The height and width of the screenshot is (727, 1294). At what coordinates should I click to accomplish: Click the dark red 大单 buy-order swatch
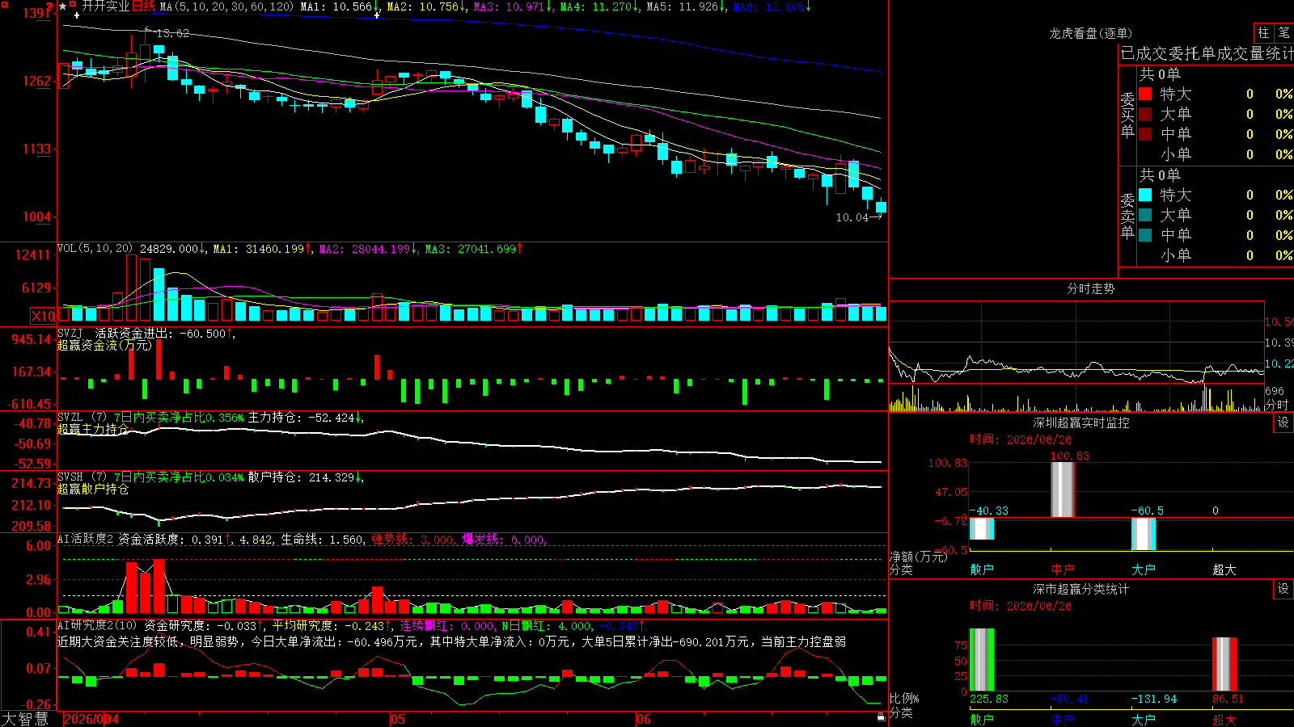click(1145, 114)
